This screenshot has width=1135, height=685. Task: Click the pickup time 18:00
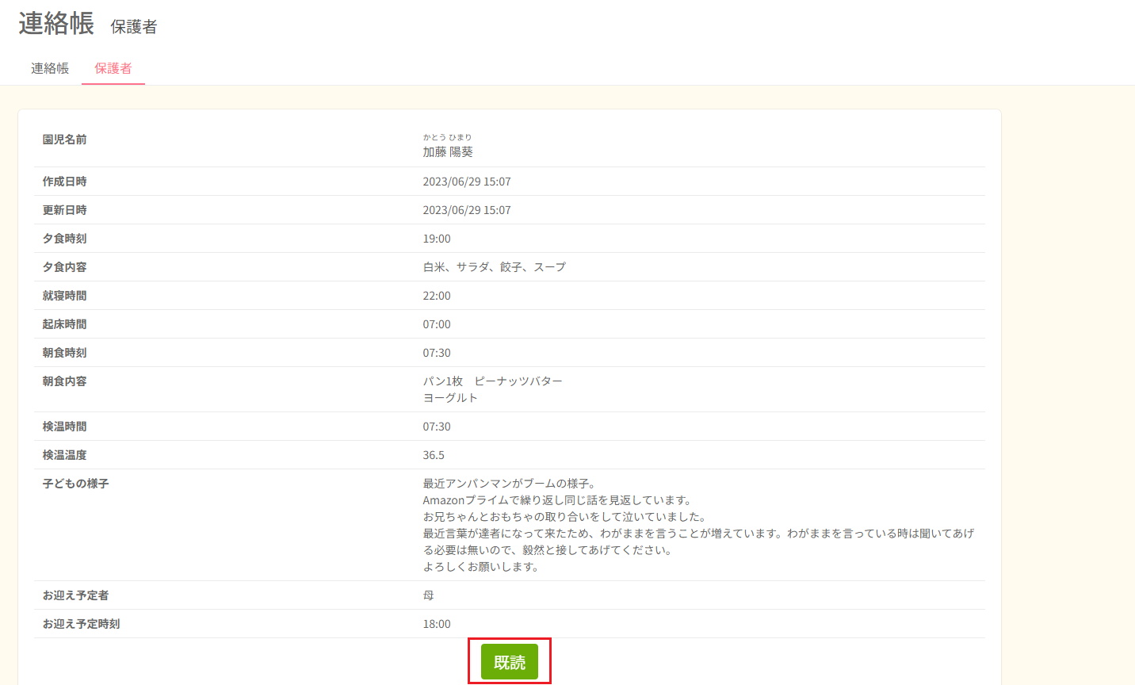[x=436, y=623]
